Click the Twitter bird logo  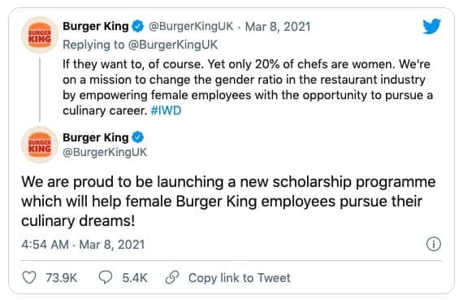click(431, 26)
